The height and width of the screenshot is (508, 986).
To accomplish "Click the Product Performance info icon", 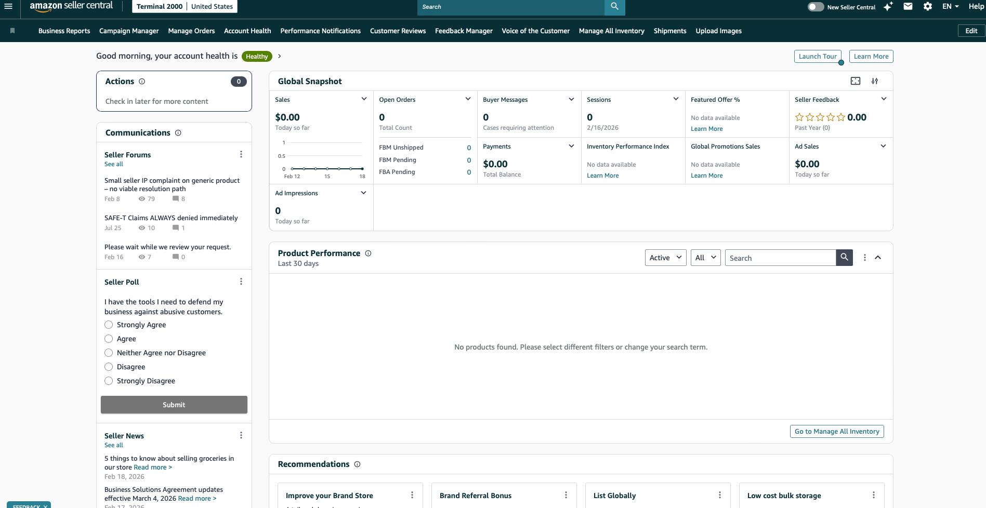I will tap(368, 253).
